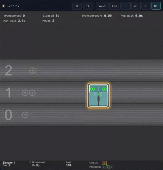
Task: Click the RUNNING status indicator dot
Action: [x=4, y=6]
